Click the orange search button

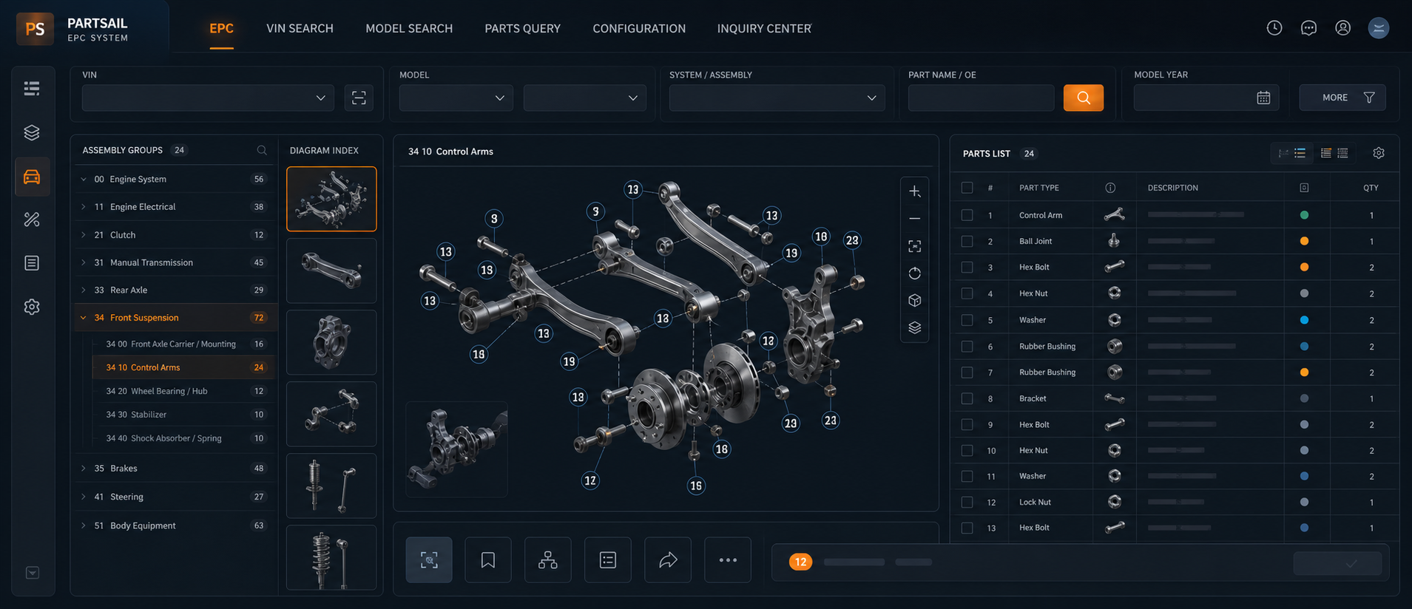pos(1083,98)
